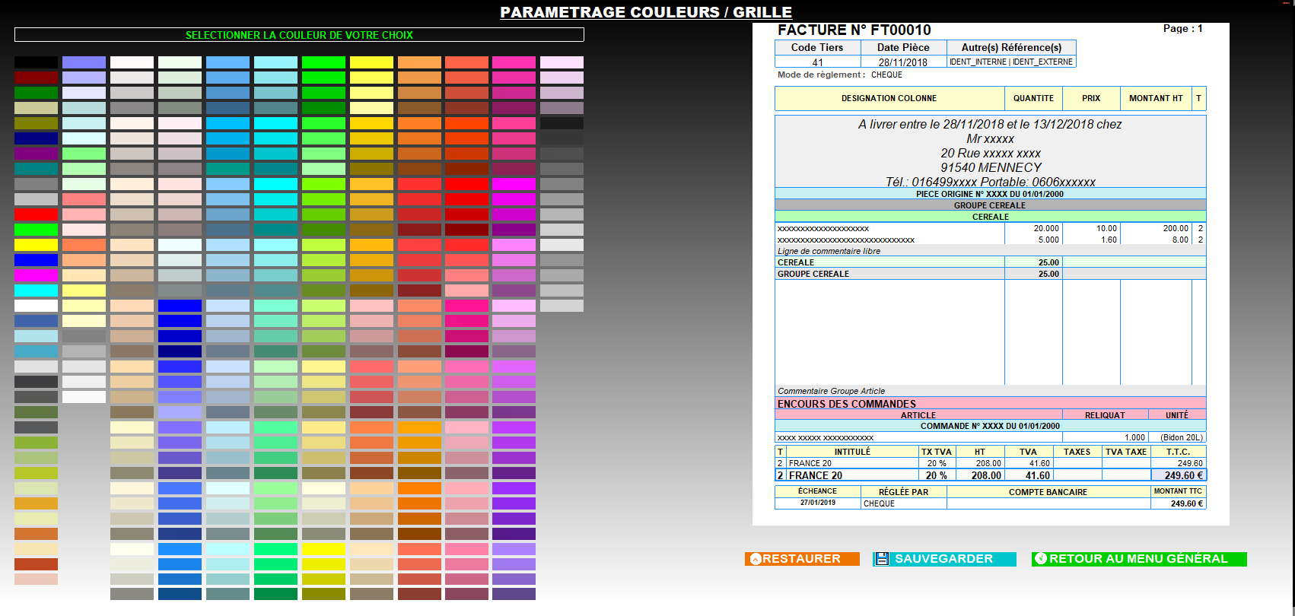Image resolution: width=1295 pixels, height=616 pixels.
Task: Click the round icon on Retour au menu général
Action: (x=1041, y=559)
